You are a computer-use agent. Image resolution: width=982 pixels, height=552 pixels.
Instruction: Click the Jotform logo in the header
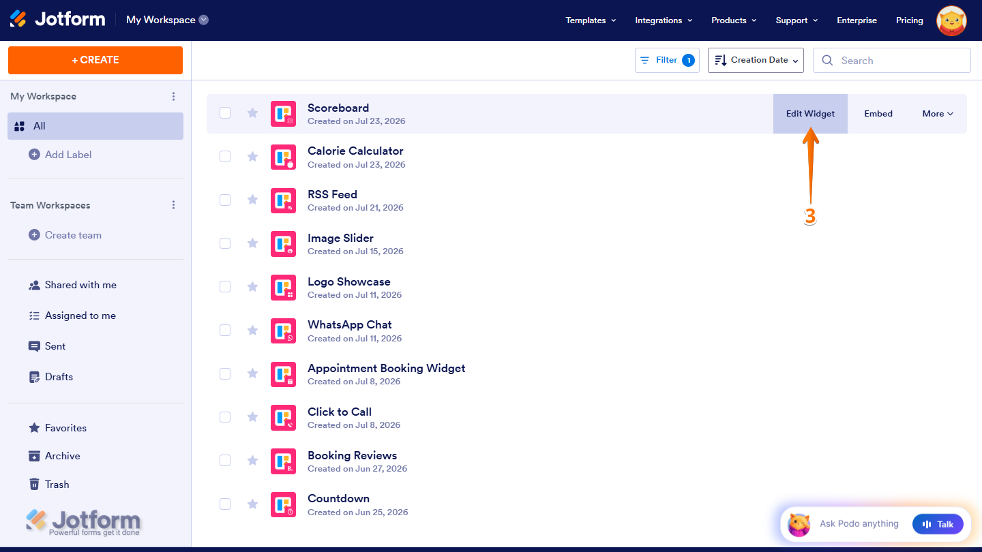tap(57, 19)
